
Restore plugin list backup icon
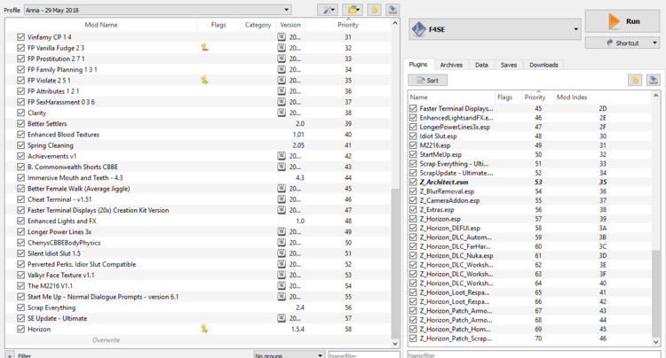pyautogui.click(x=635, y=80)
